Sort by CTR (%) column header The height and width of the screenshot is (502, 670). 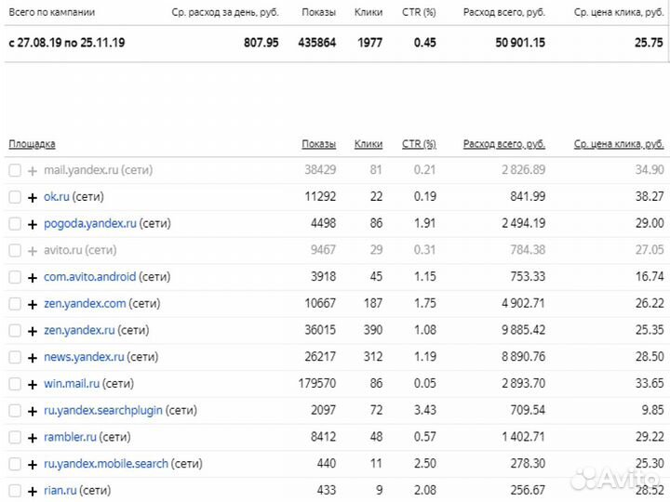419,144
